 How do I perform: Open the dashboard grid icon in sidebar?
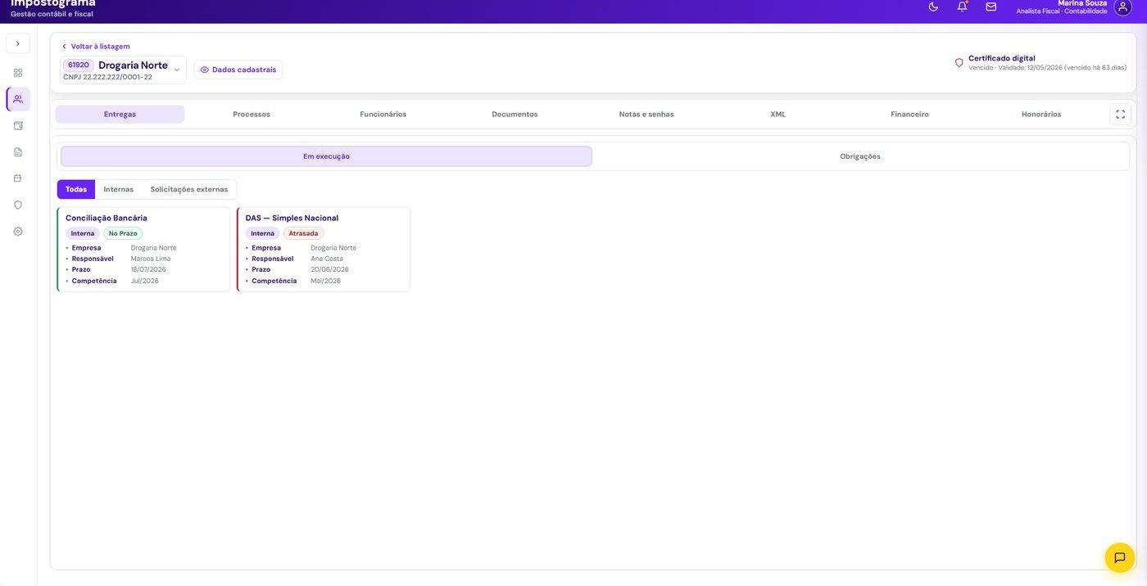click(x=18, y=73)
